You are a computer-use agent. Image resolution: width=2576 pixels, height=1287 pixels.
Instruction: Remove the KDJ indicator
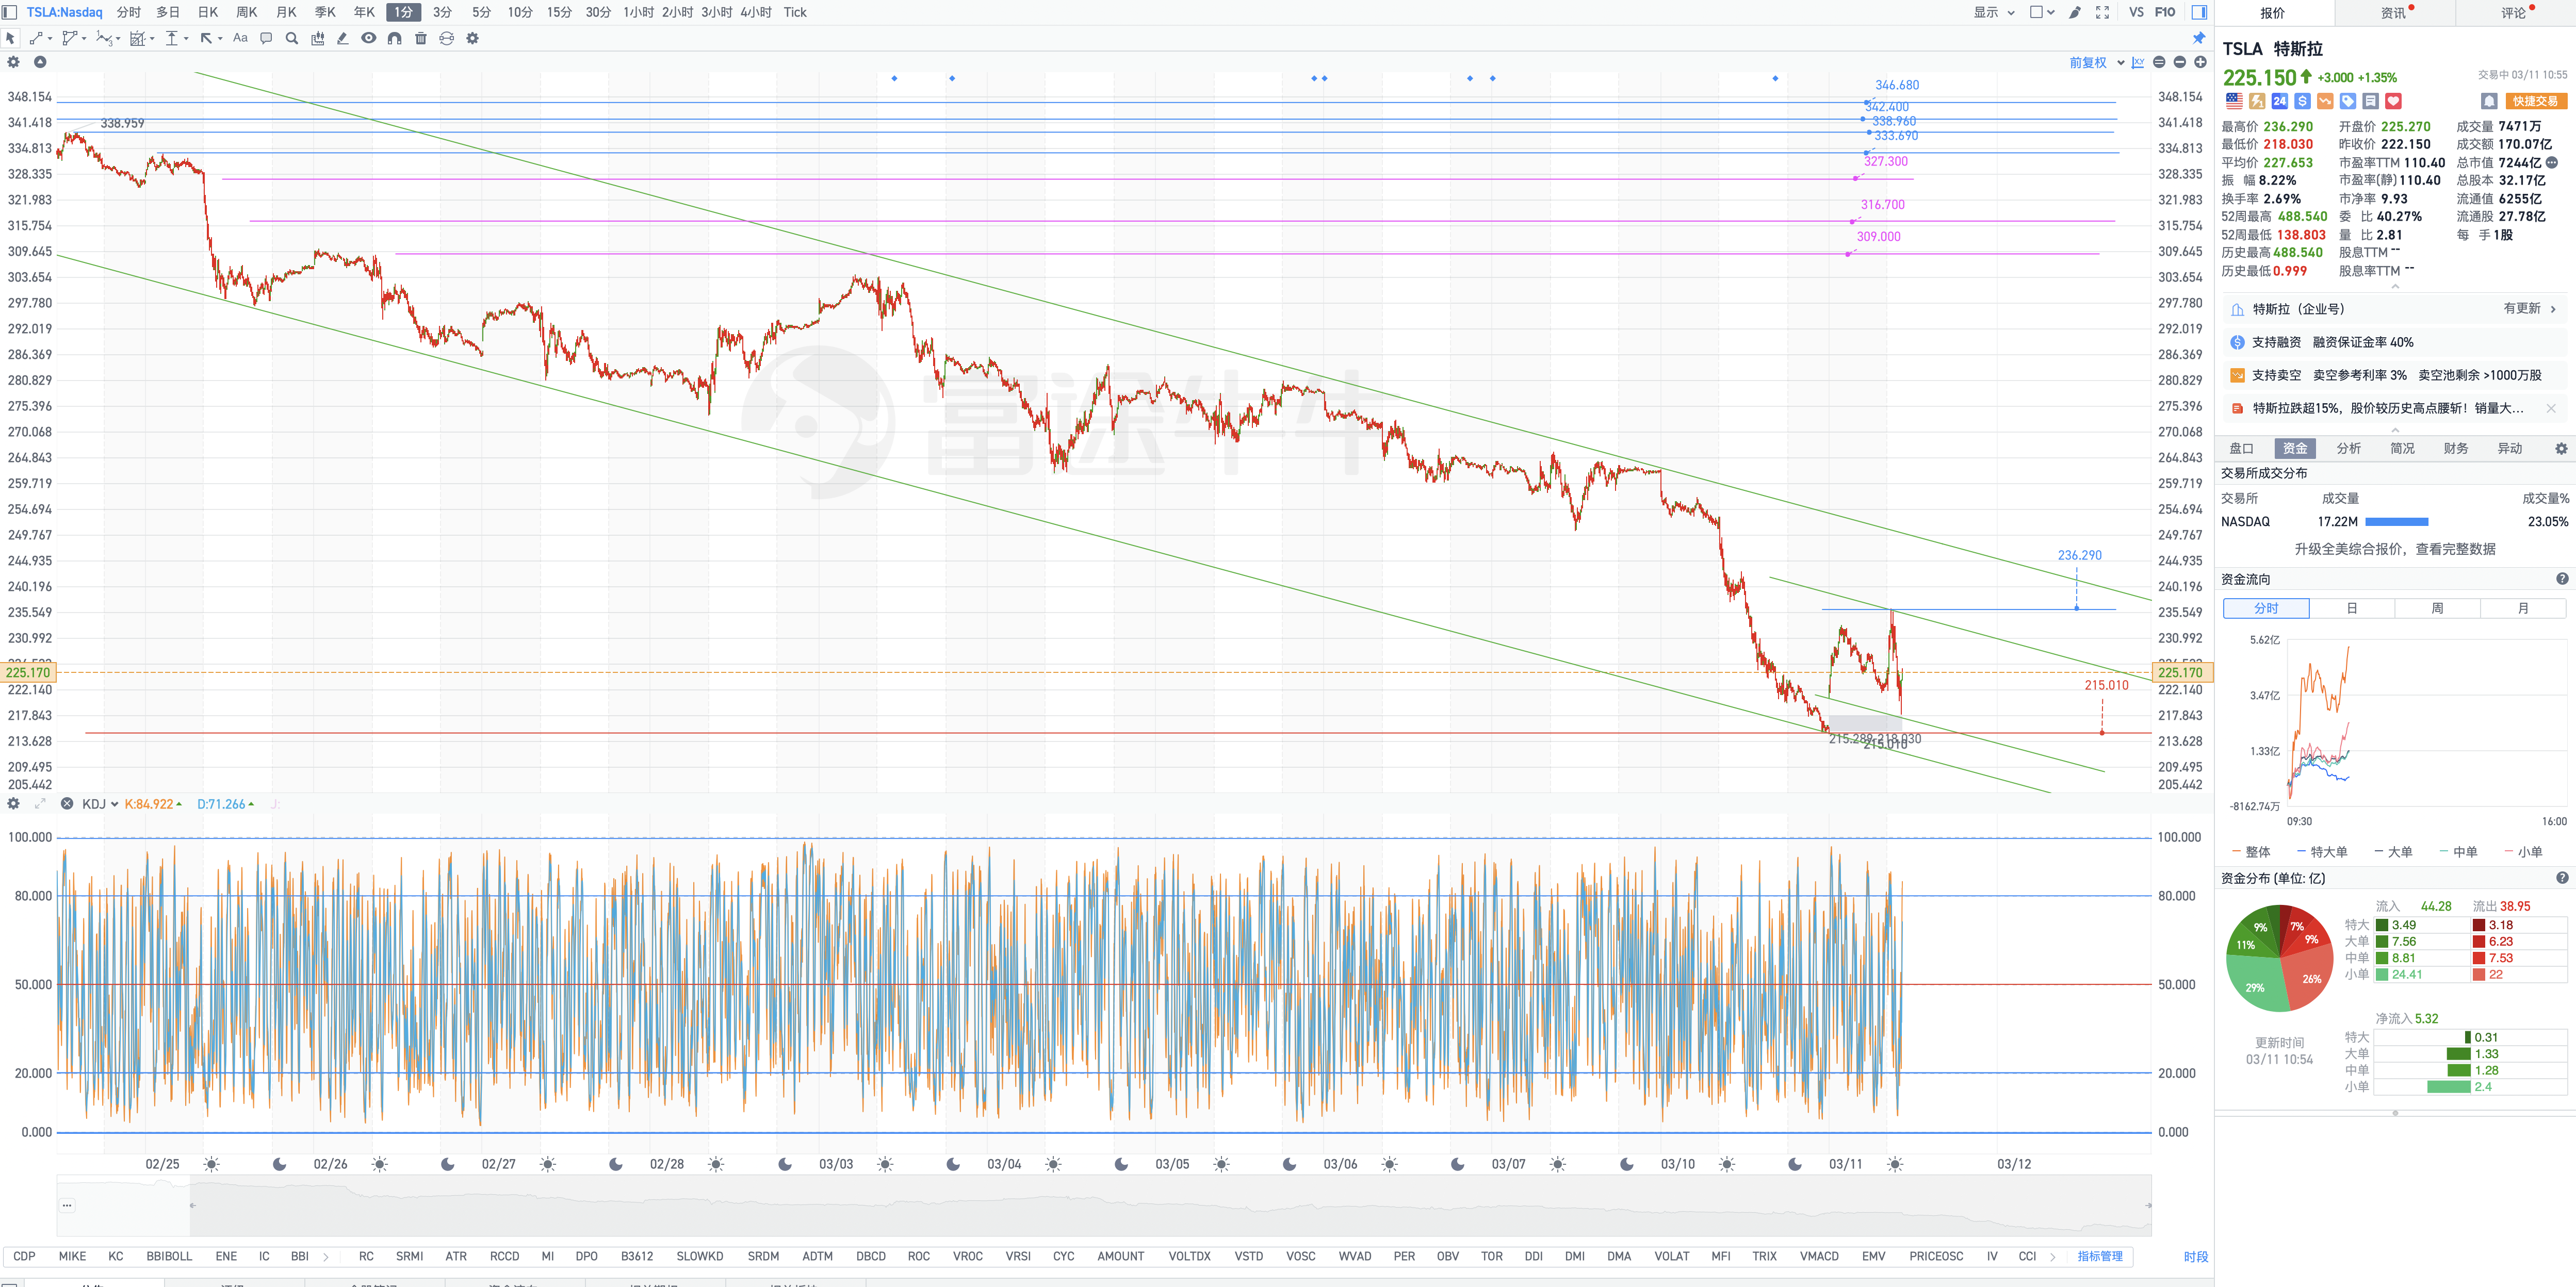tap(67, 804)
